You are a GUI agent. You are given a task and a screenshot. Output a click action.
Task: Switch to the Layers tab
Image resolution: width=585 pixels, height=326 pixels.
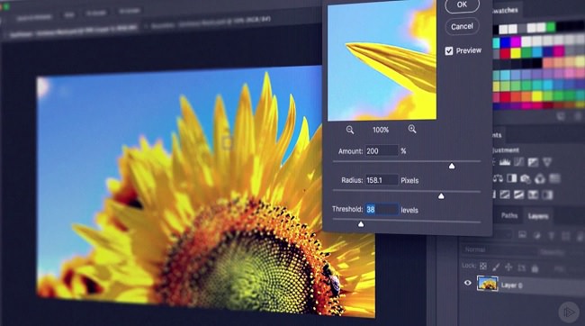[537, 216]
